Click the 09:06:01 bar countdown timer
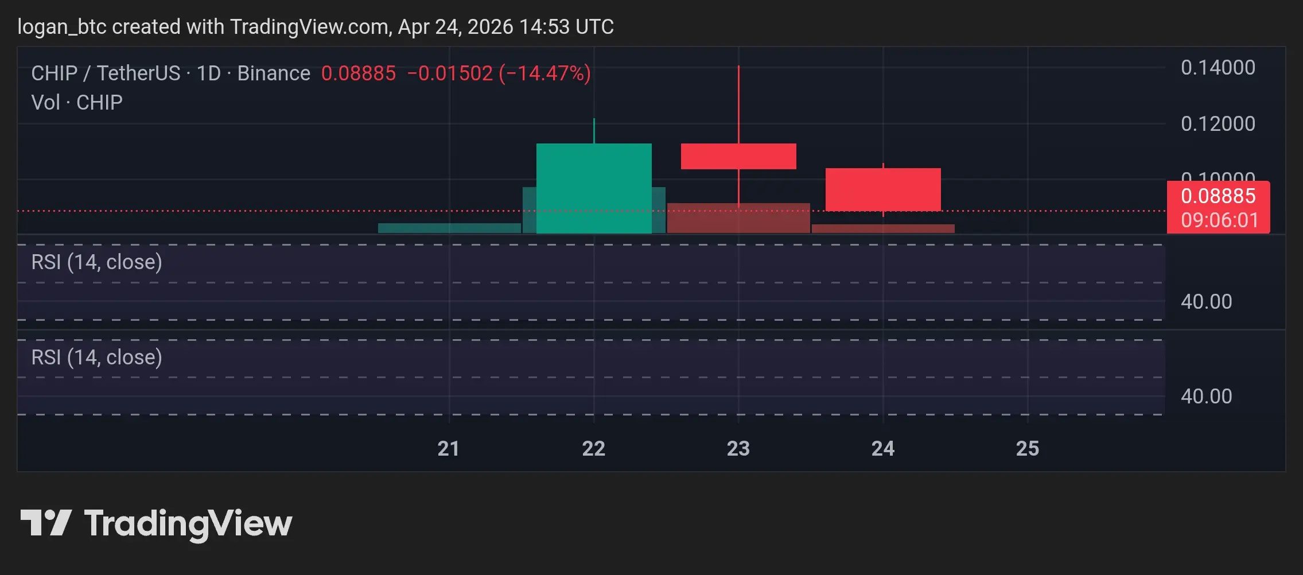Image resolution: width=1303 pixels, height=575 pixels. (1220, 220)
